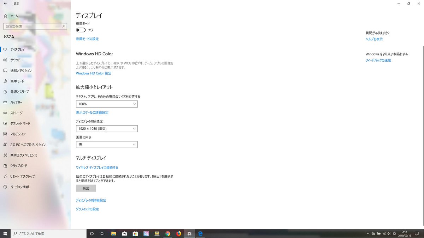This screenshot has height=238, width=424.
Task: Click the battery icon in system tray
Action: (x=378, y=233)
